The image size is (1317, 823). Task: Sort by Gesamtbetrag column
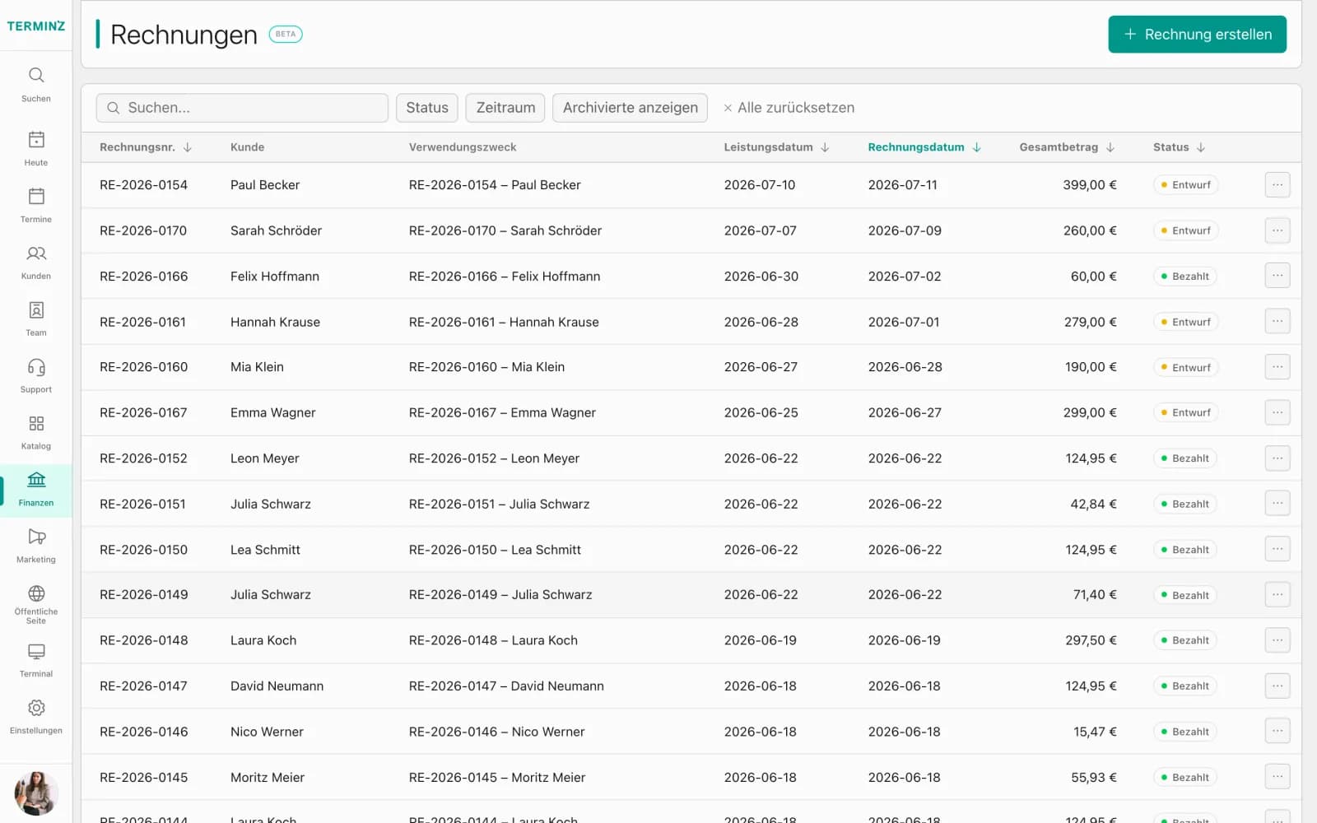1067,147
